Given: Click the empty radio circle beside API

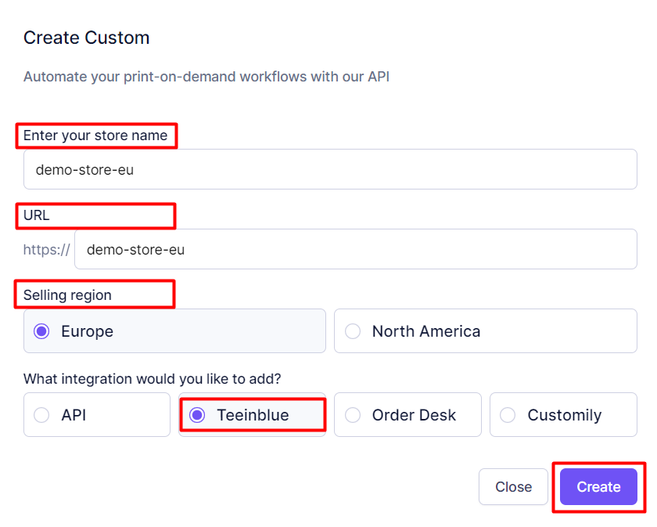Looking at the screenshot, I should (x=41, y=415).
